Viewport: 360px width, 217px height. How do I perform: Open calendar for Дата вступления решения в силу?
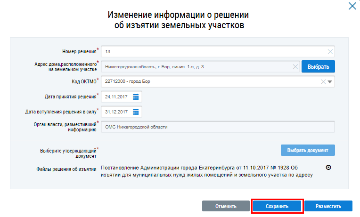[x=136, y=112]
